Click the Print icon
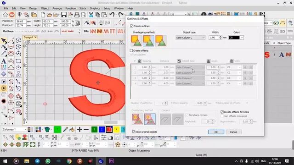The height and width of the screenshot is (165, 294). (x=77, y=15)
